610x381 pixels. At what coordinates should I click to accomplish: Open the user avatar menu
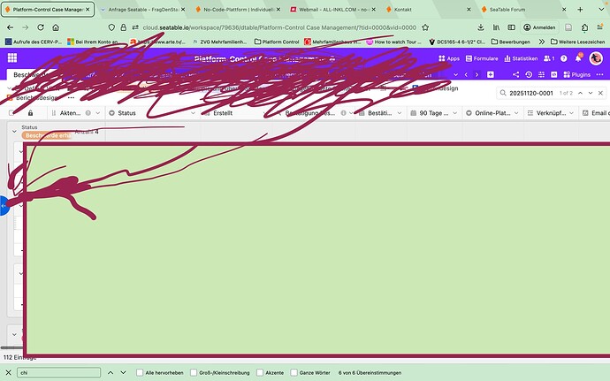[596, 58]
